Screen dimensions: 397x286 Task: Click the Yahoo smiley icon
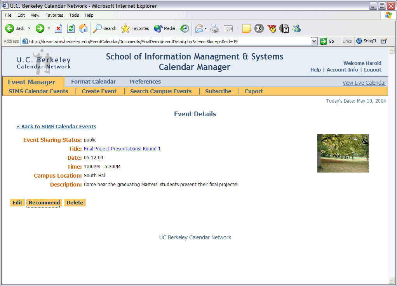point(272,28)
